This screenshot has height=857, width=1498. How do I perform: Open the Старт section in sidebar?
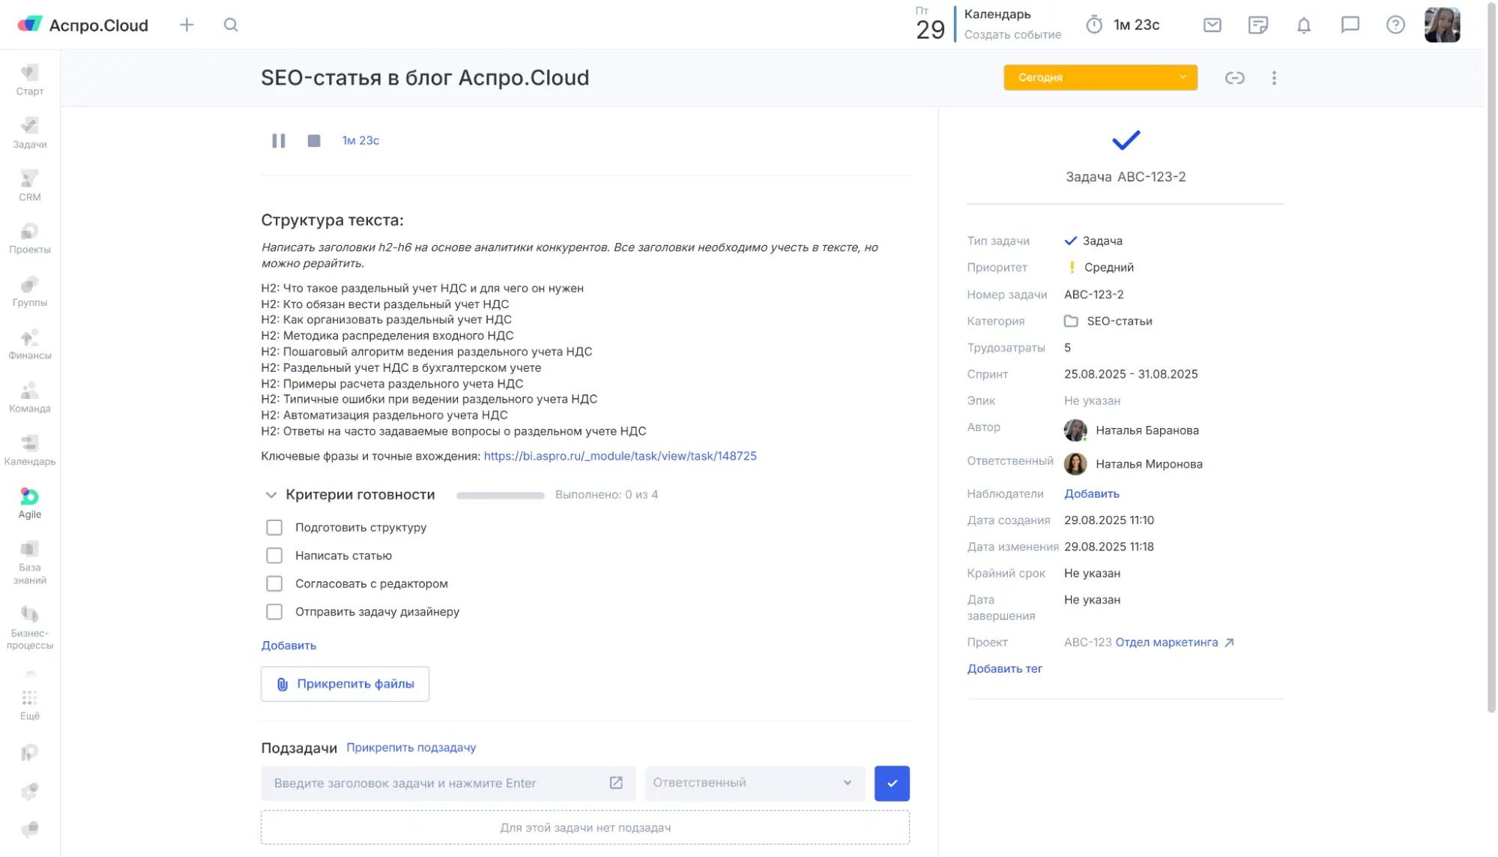30,80
